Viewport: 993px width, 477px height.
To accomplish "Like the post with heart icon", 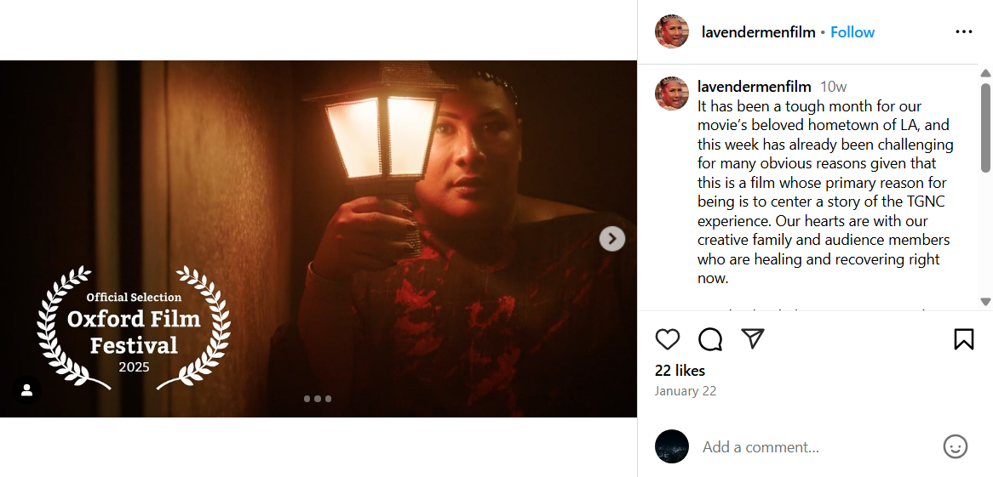I will point(668,339).
